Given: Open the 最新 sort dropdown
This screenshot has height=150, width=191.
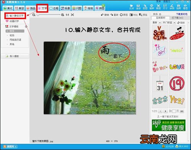Looking at the screenshot, I should pos(157,23).
